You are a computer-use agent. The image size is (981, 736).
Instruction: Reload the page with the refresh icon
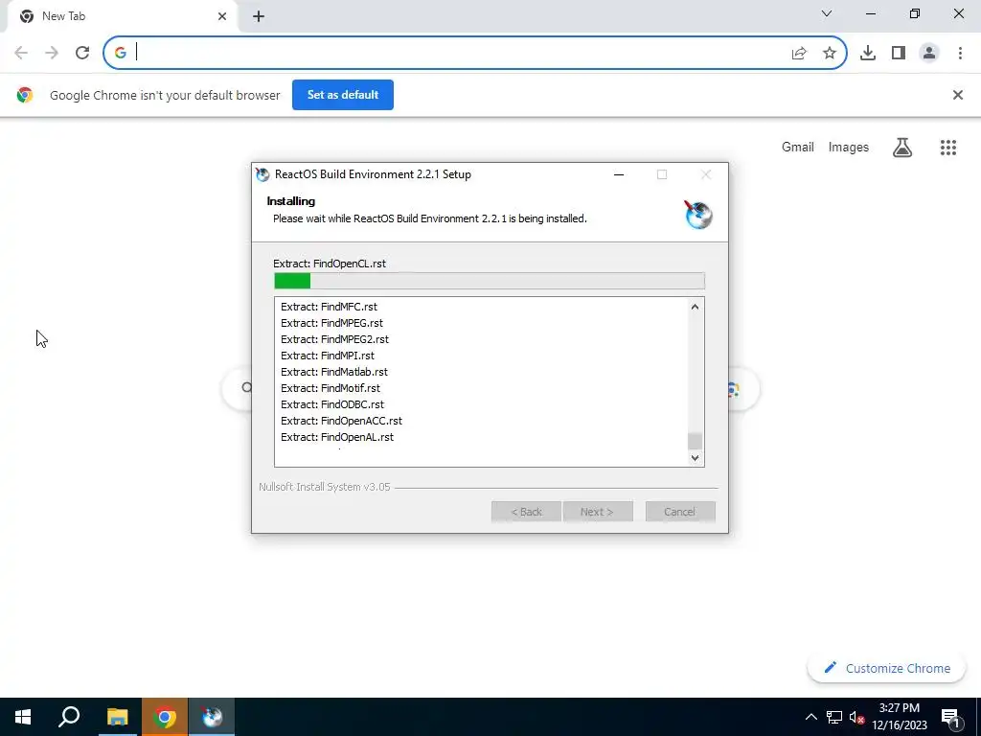(x=82, y=53)
